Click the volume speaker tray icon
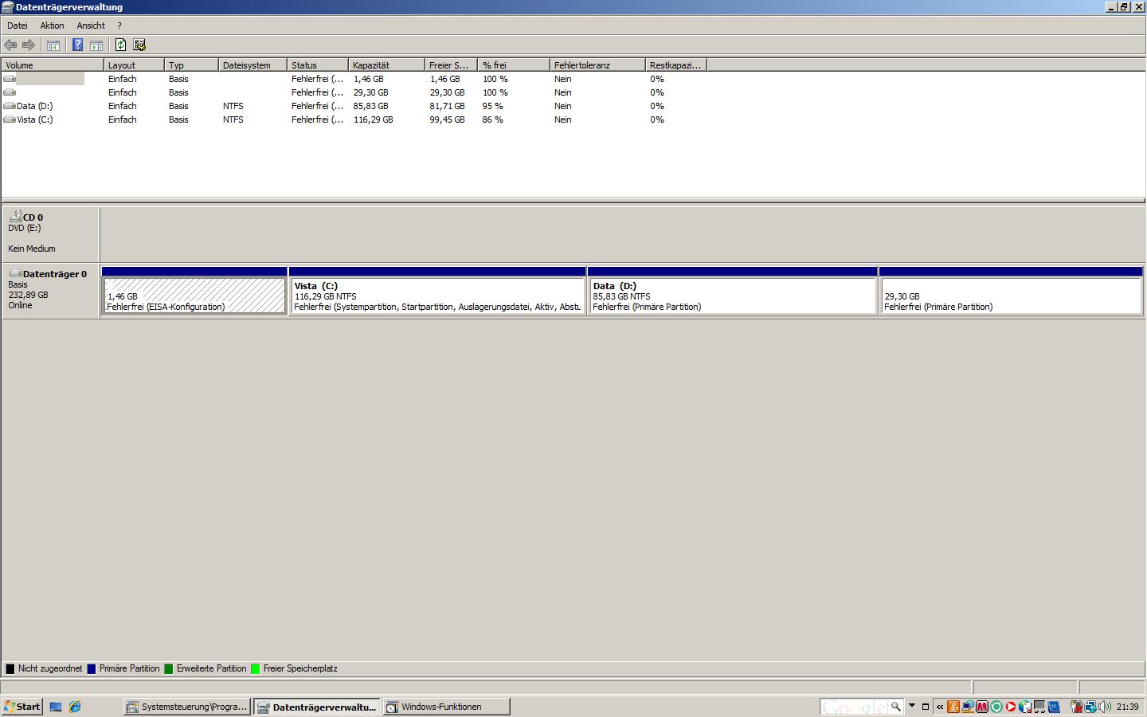Image resolution: width=1147 pixels, height=717 pixels. [x=1105, y=707]
